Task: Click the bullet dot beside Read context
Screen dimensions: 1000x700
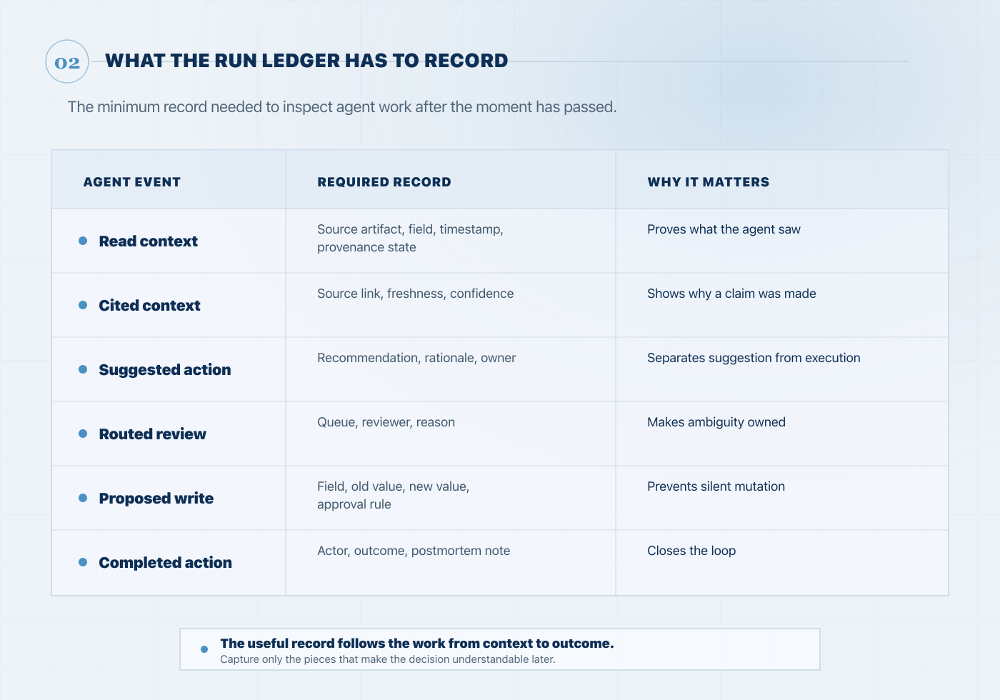Action: [83, 241]
